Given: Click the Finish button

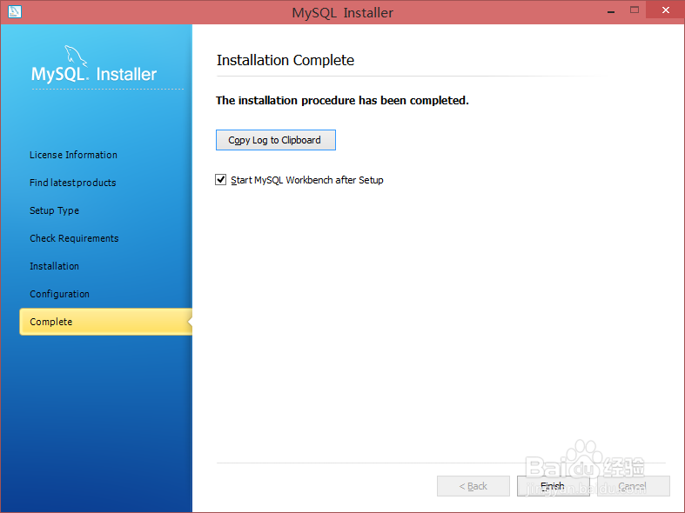Looking at the screenshot, I should [553, 486].
